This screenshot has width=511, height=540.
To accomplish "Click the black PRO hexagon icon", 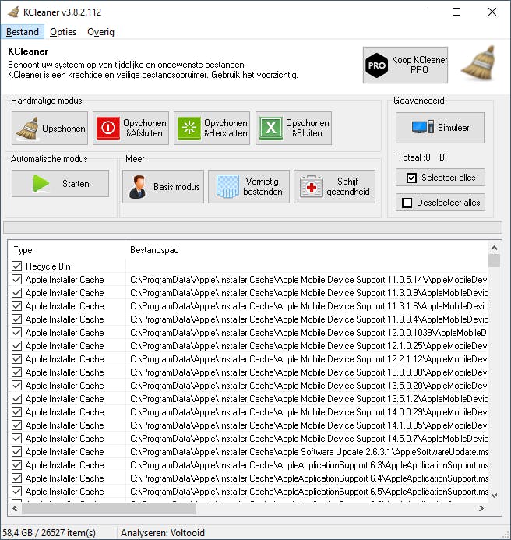I will (x=376, y=65).
